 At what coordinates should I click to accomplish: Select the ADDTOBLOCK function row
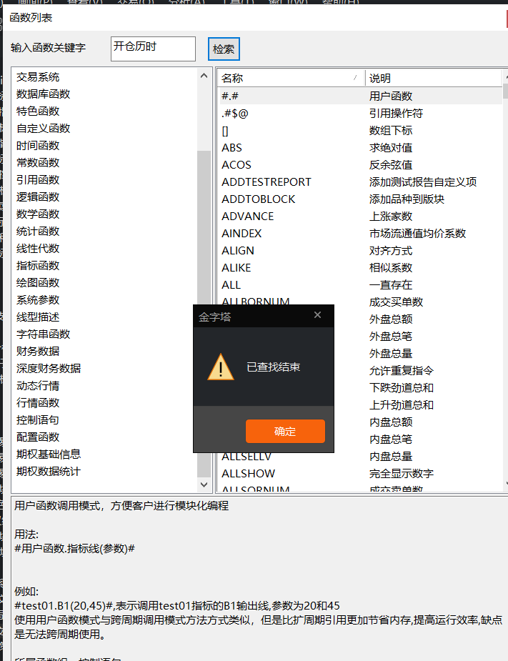[360, 199]
